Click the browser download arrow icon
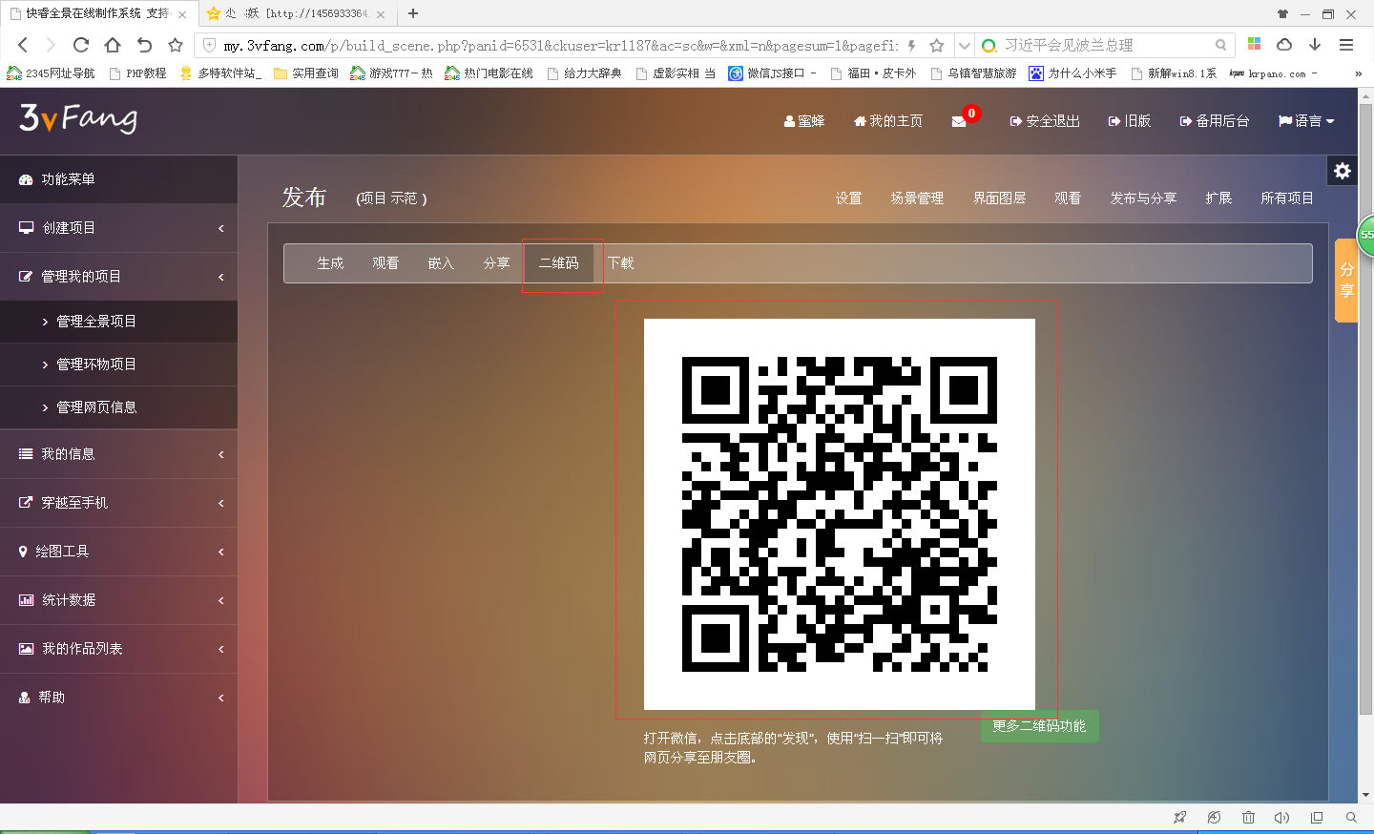Screen dimensions: 1374x834 [x=1315, y=45]
